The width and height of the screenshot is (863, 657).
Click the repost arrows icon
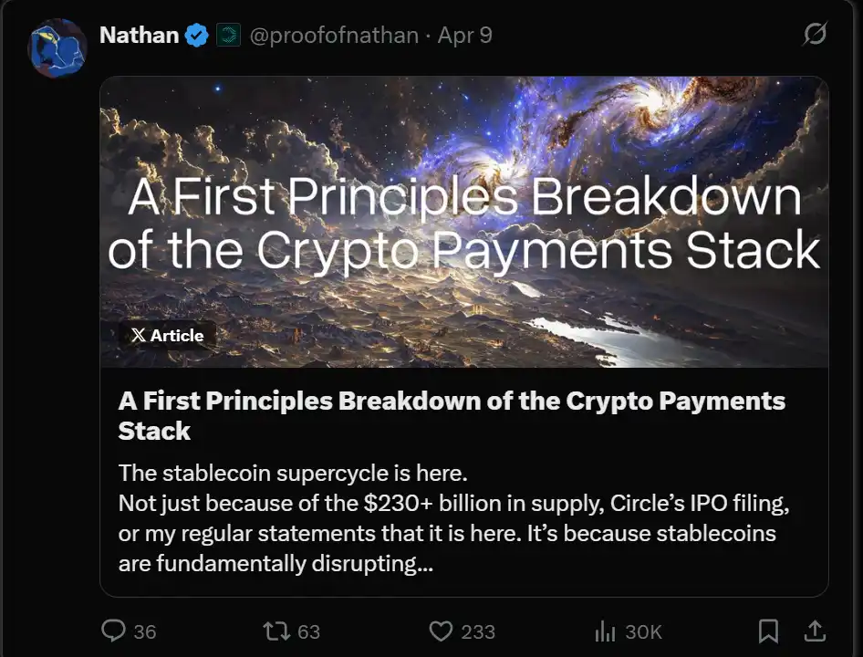coord(276,631)
